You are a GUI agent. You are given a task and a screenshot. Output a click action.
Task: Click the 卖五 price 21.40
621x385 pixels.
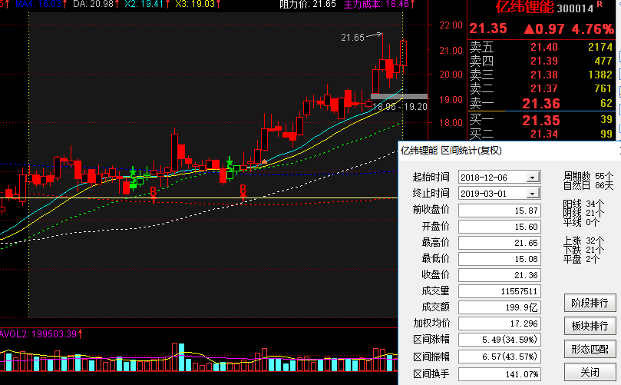[x=543, y=47]
